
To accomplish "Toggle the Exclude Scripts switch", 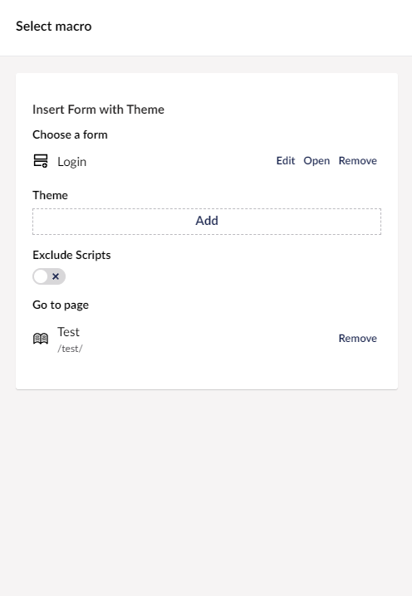I will point(49,276).
